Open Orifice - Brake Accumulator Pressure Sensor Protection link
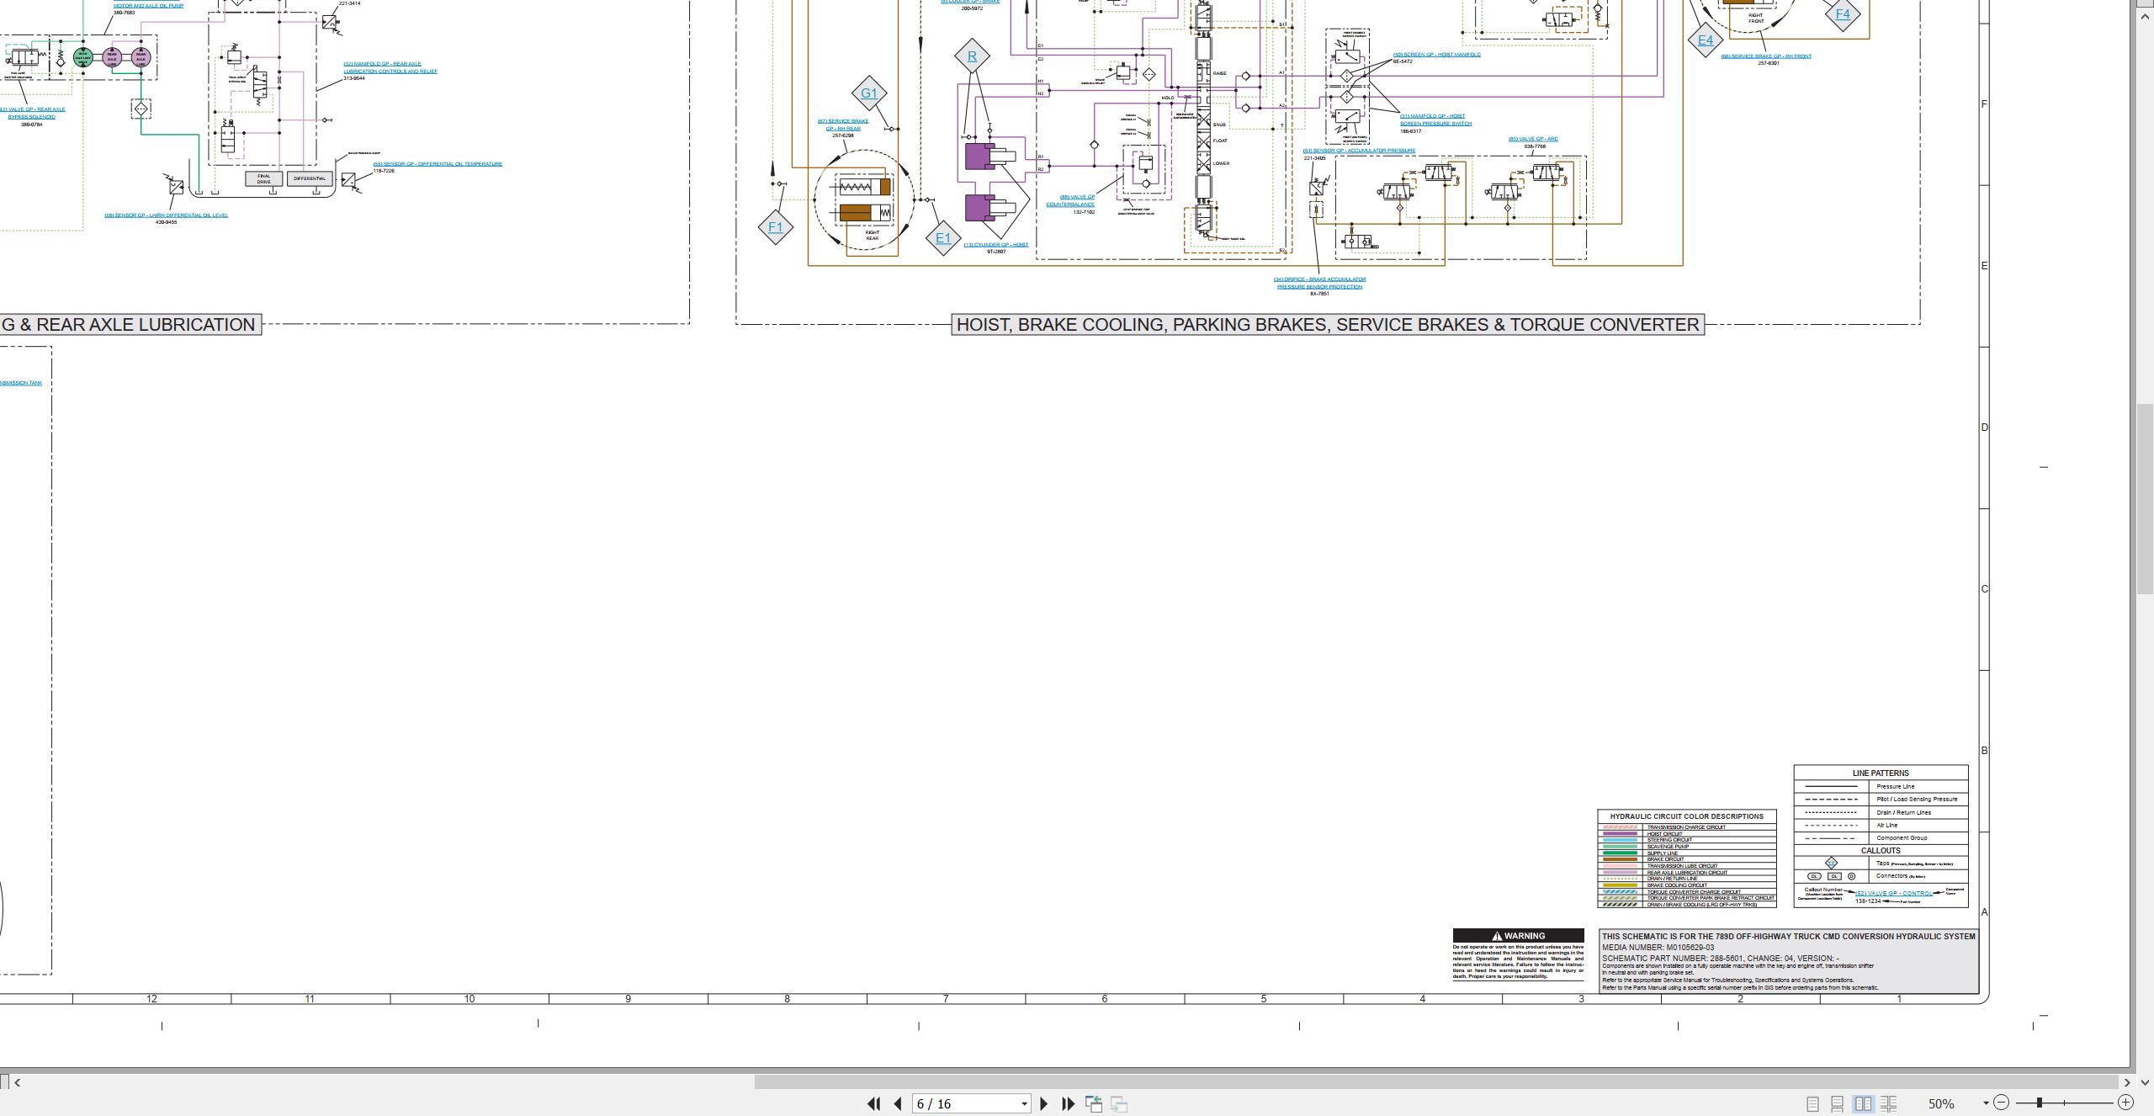Viewport: 2154px width, 1116px height. click(1319, 283)
